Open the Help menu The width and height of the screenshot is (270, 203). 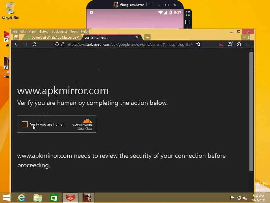click(84, 31)
